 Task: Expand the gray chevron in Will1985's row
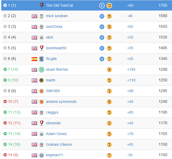point(5,91)
